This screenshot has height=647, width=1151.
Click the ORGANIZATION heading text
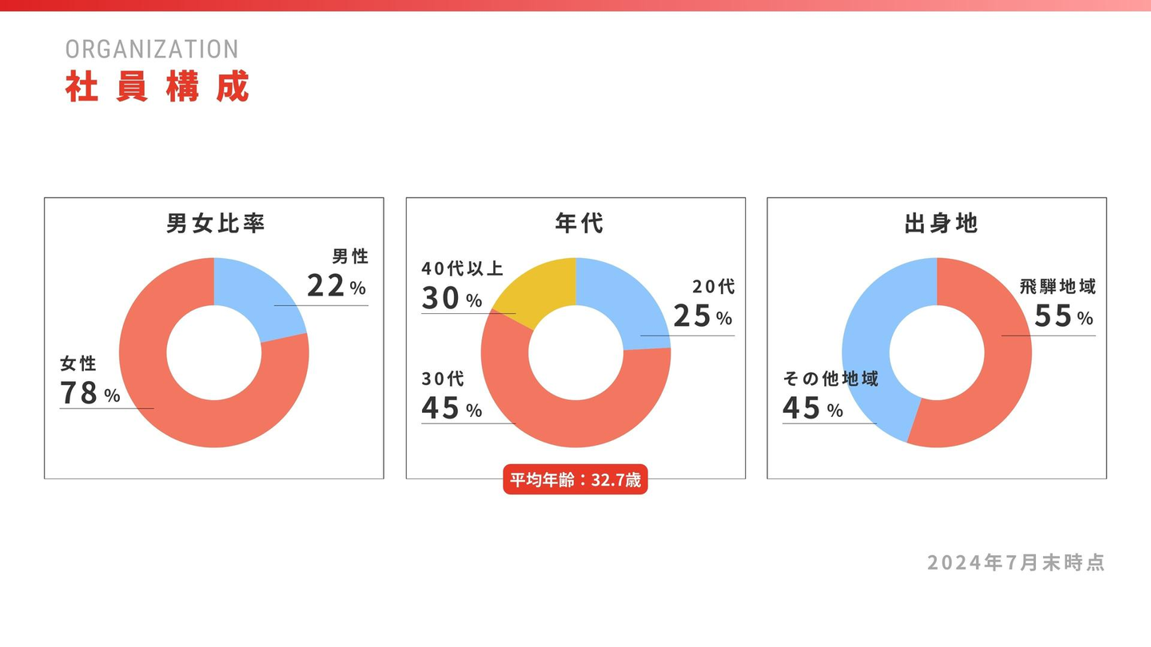pos(152,50)
